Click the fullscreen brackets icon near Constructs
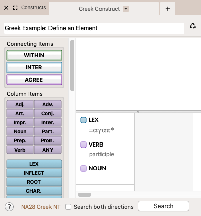 (x=15, y=8)
